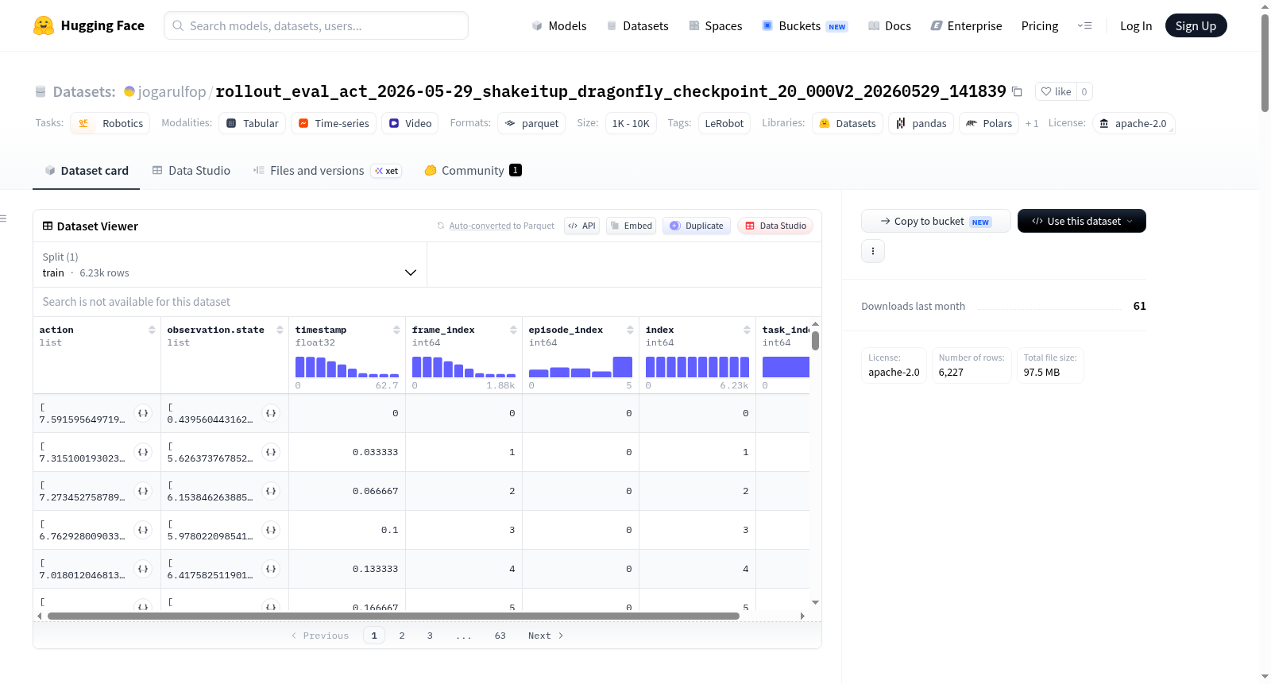Open the three-dot options menu button
The height and width of the screenshot is (684, 1271).
(x=873, y=251)
